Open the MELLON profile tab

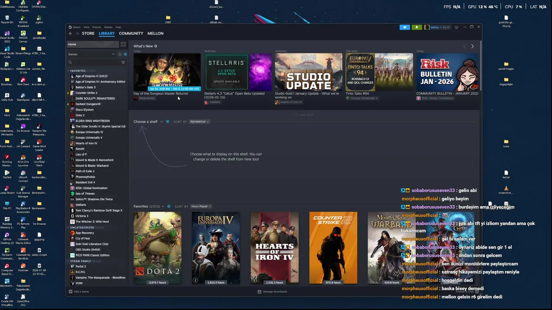155,33
